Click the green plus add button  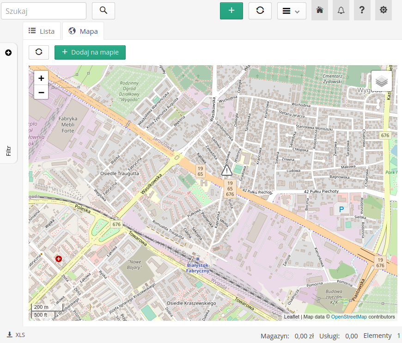coord(231,11)
